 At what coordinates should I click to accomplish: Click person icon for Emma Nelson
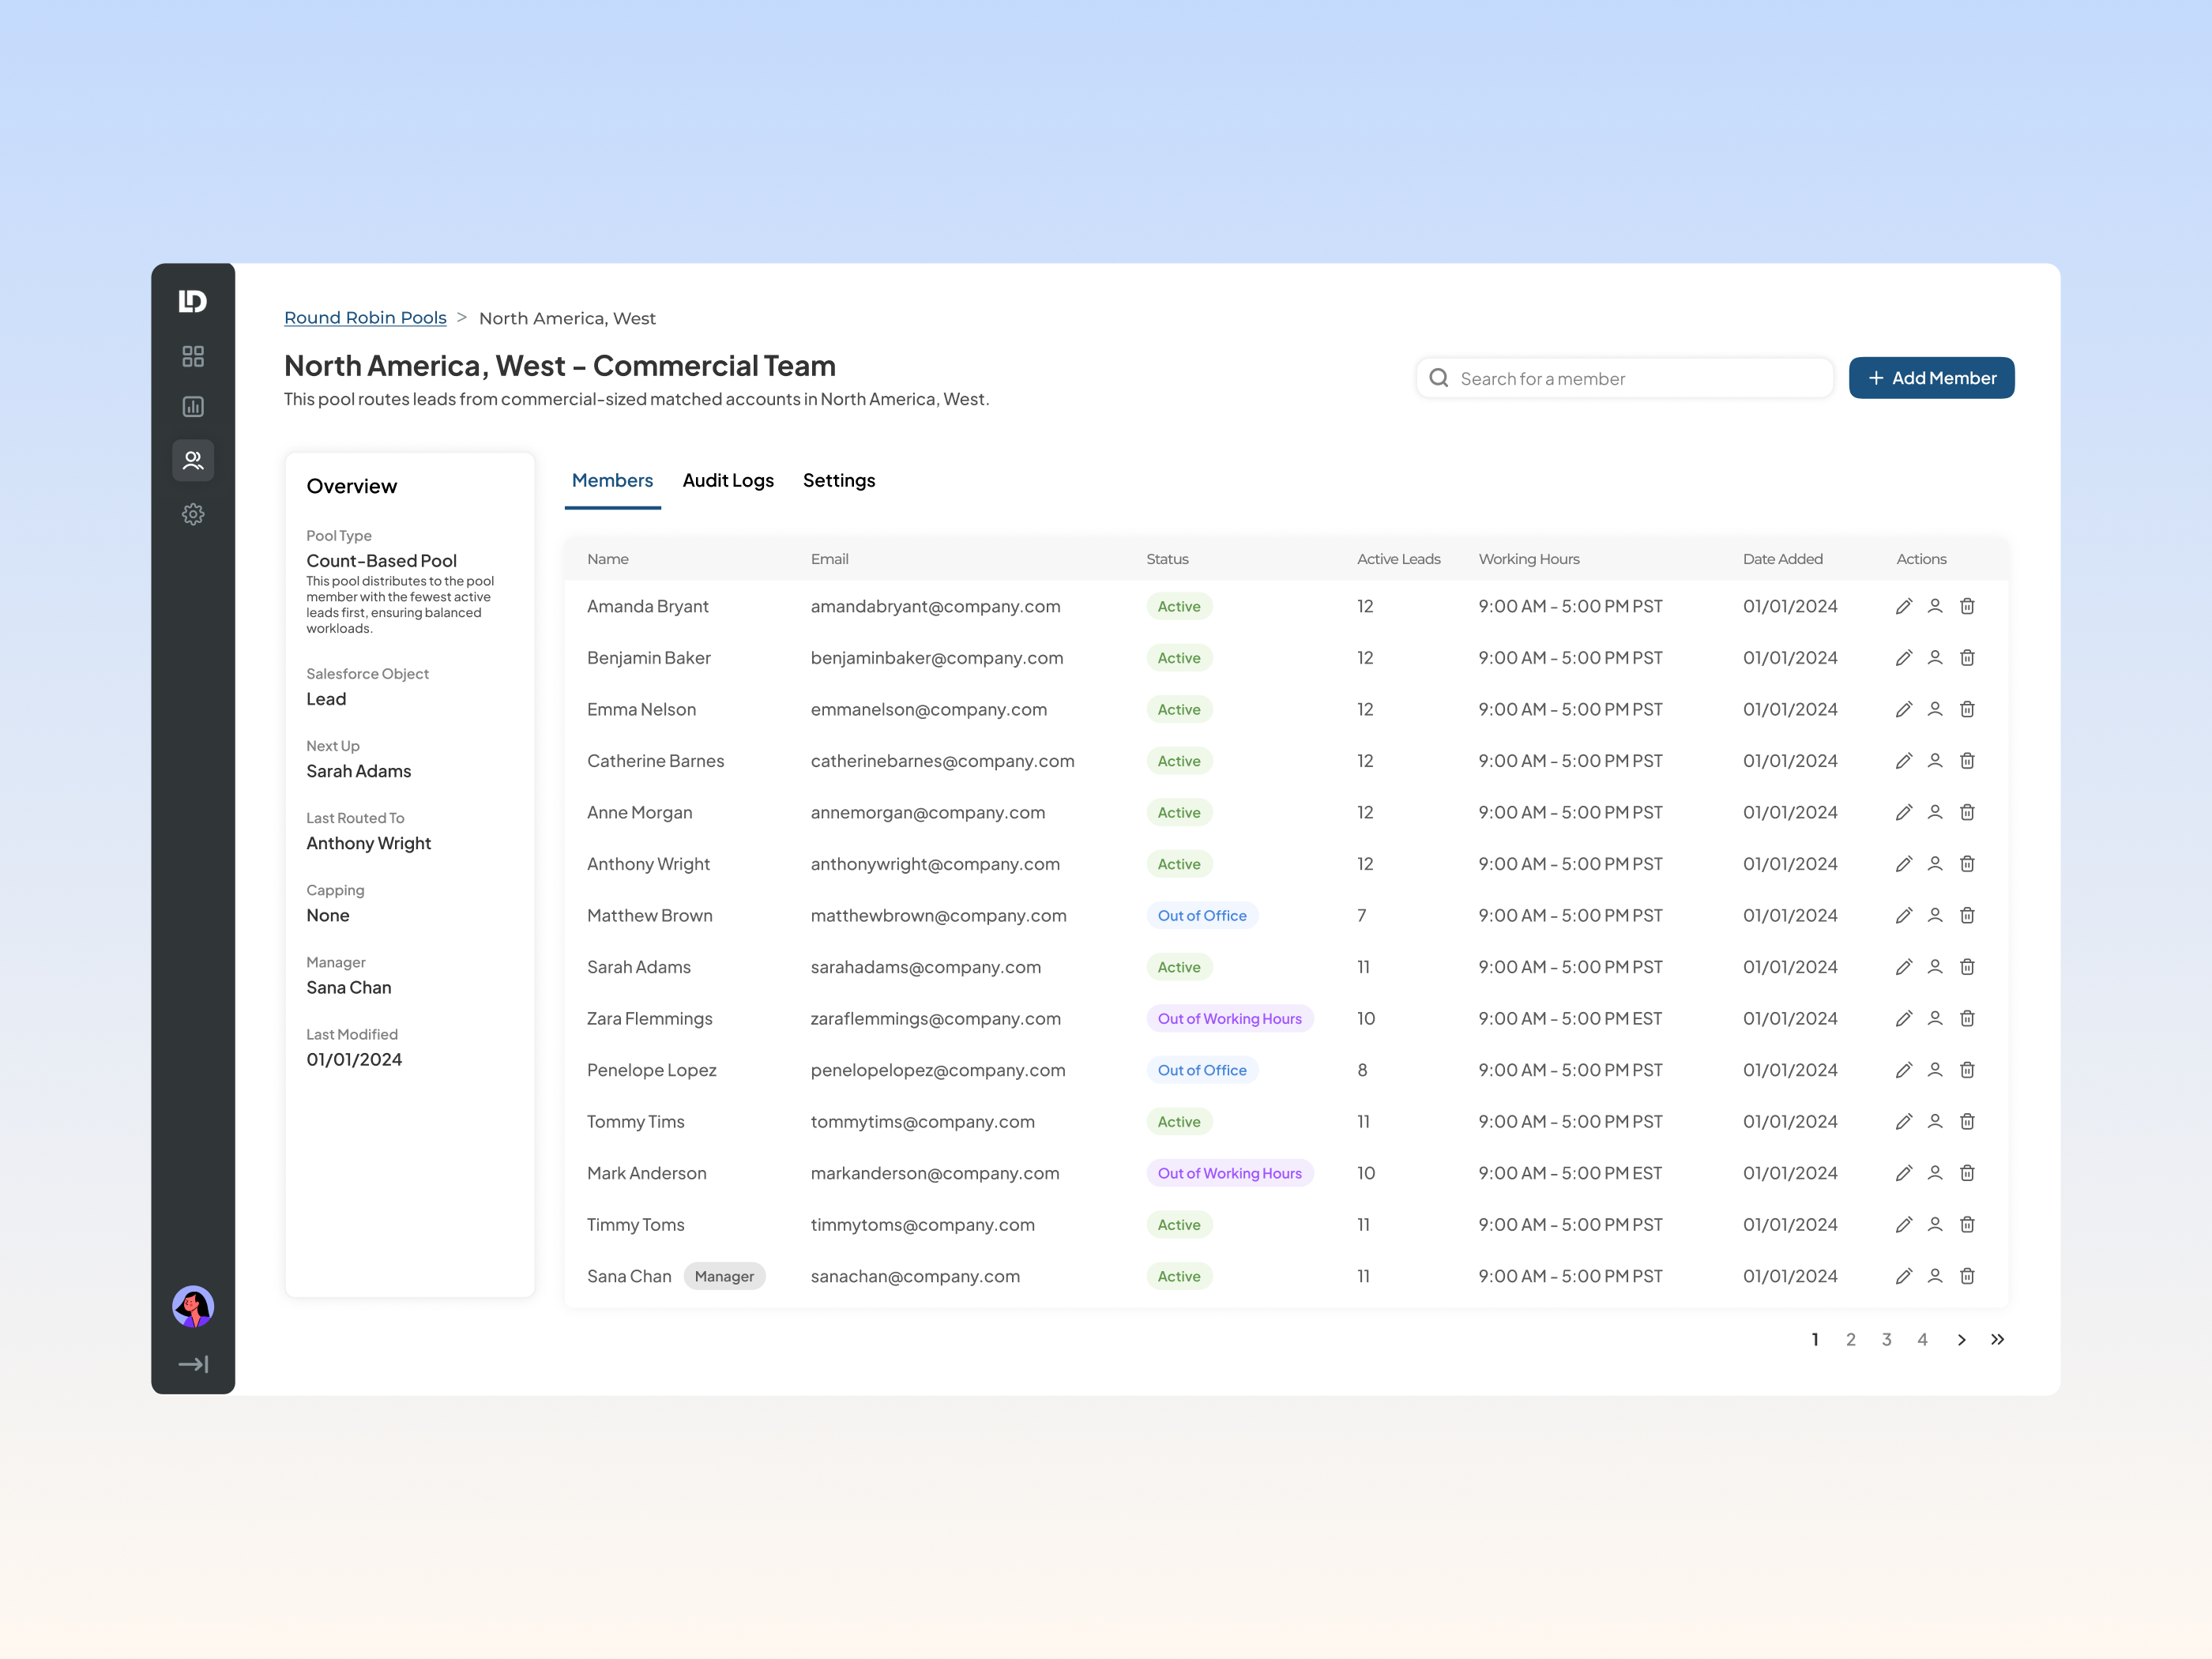click(x=1935, y=709)
